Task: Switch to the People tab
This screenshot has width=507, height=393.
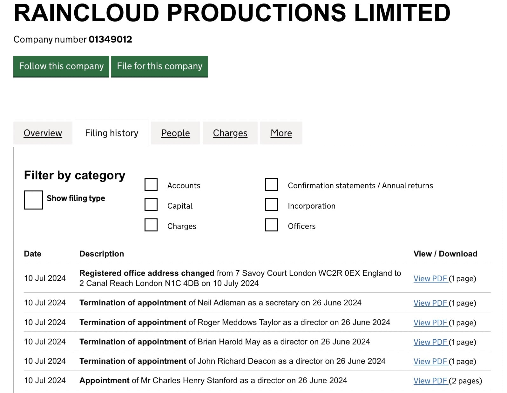Action: [175, 133]
